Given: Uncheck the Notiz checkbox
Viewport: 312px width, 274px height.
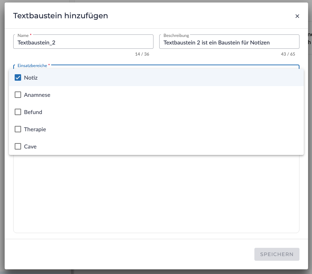Looking at the screenshot, I should tap(18, 77).
